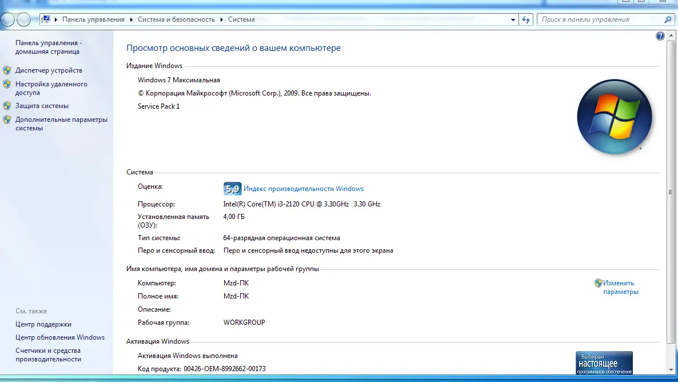The image size is (678, 382).
Task: Expand arrow after "Панель управления" breadcrumb
Action: [x=131, y=19]
